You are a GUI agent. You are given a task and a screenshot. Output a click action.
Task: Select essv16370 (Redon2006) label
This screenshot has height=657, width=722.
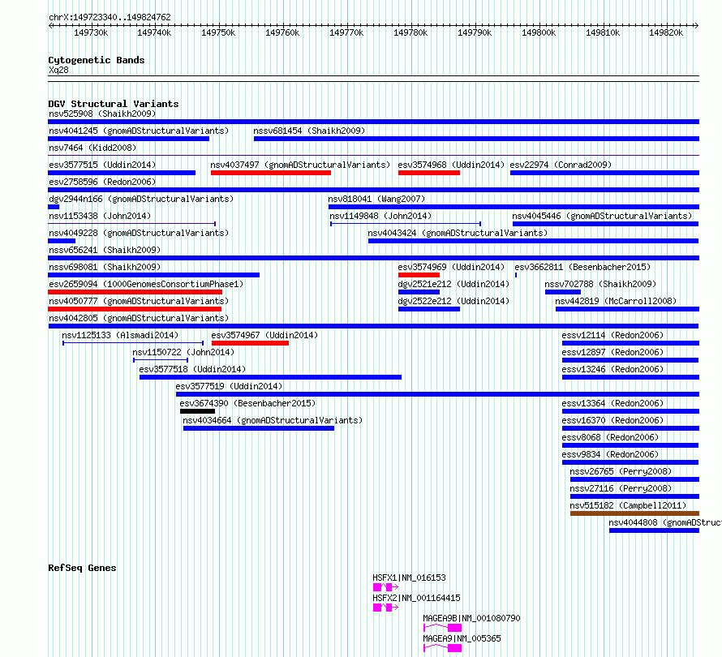tap(612, 420)
